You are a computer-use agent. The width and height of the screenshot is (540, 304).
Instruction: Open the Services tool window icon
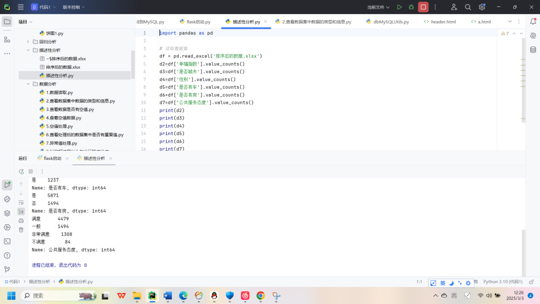pyautogui.click(x=7, y=227)
